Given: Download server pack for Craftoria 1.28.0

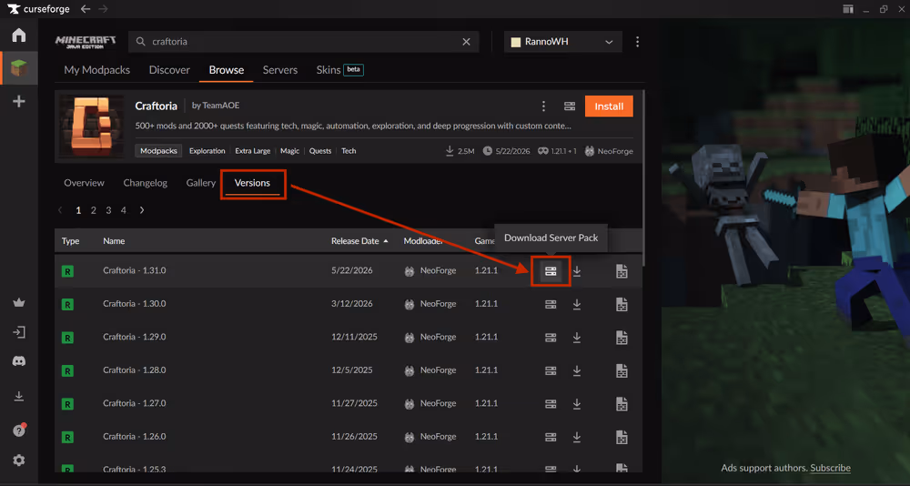Looking at the screenshot, I should tap(551, 370).
